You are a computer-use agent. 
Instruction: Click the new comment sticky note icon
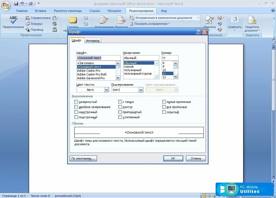tap(73, 20)
